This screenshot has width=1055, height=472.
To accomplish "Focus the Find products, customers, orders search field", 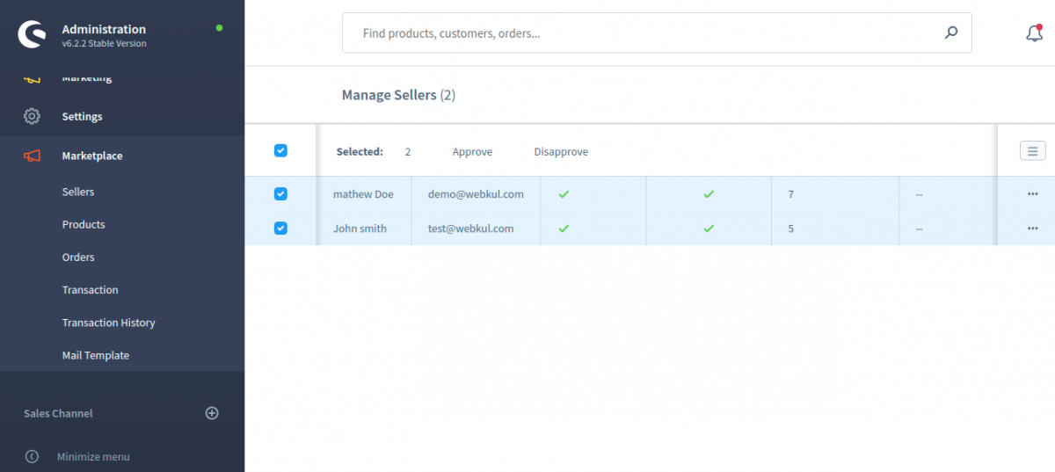I will click(657, 33).
